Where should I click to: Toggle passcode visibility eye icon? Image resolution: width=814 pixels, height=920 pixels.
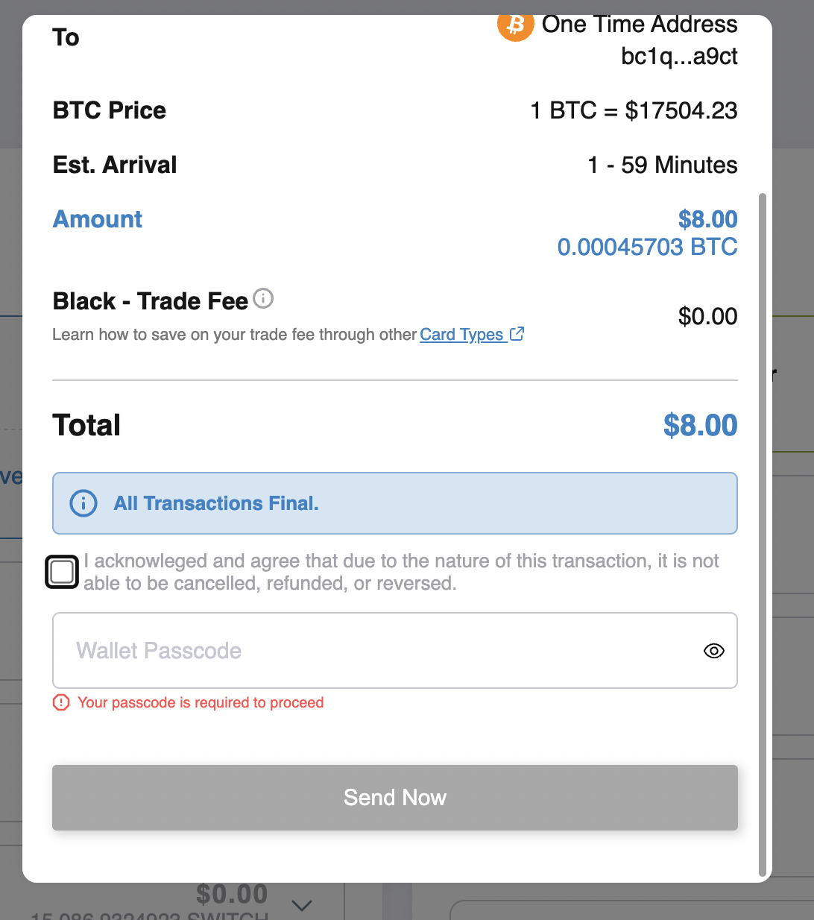point(714,651)
